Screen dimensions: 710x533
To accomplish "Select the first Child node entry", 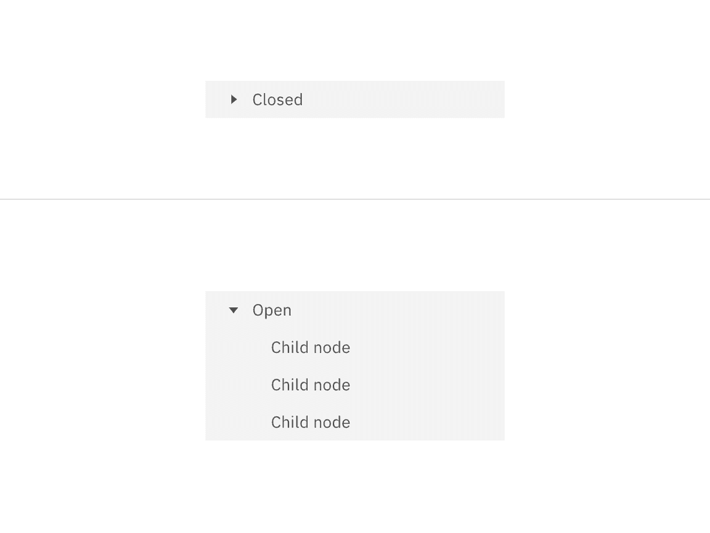I will 310,347.
